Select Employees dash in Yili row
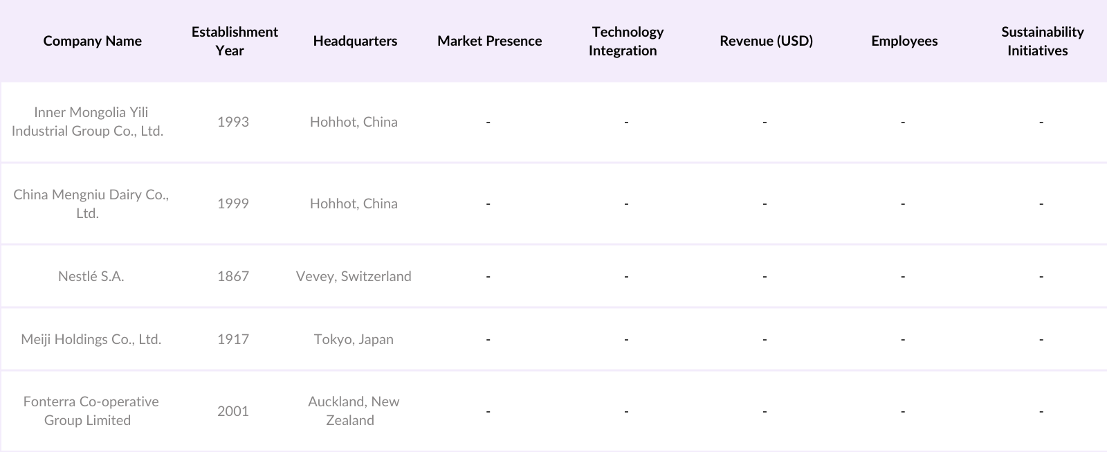1107x452 pixels. pos(903,122)
